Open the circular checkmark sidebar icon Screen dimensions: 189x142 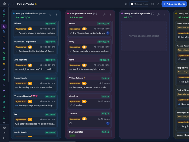click(x=4, y=112)
